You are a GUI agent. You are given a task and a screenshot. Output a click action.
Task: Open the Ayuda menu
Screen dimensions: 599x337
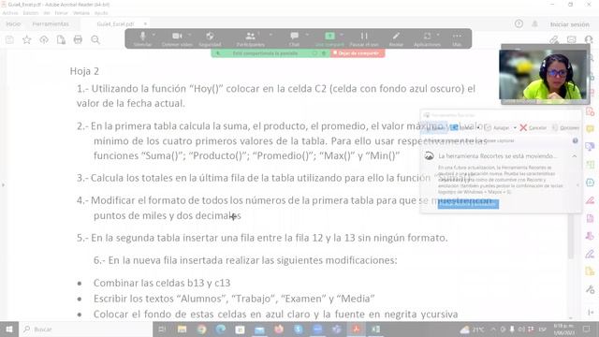tap(101, 12)
